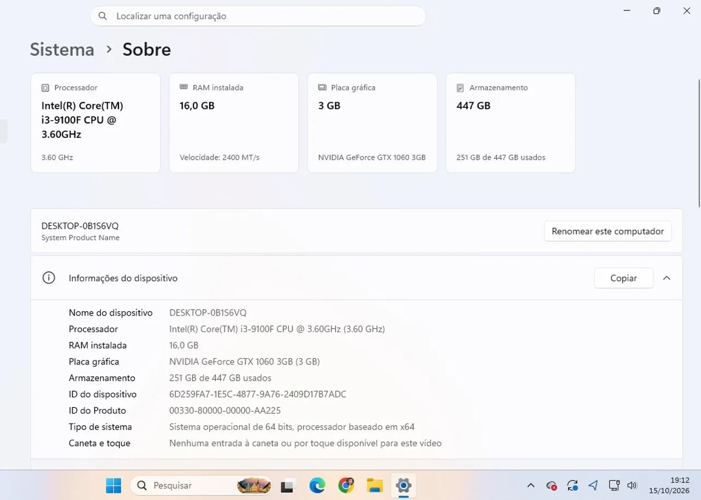Show hidden system tray icons
701x500 pixels.
pyautogui.click(x=531, y=485)
